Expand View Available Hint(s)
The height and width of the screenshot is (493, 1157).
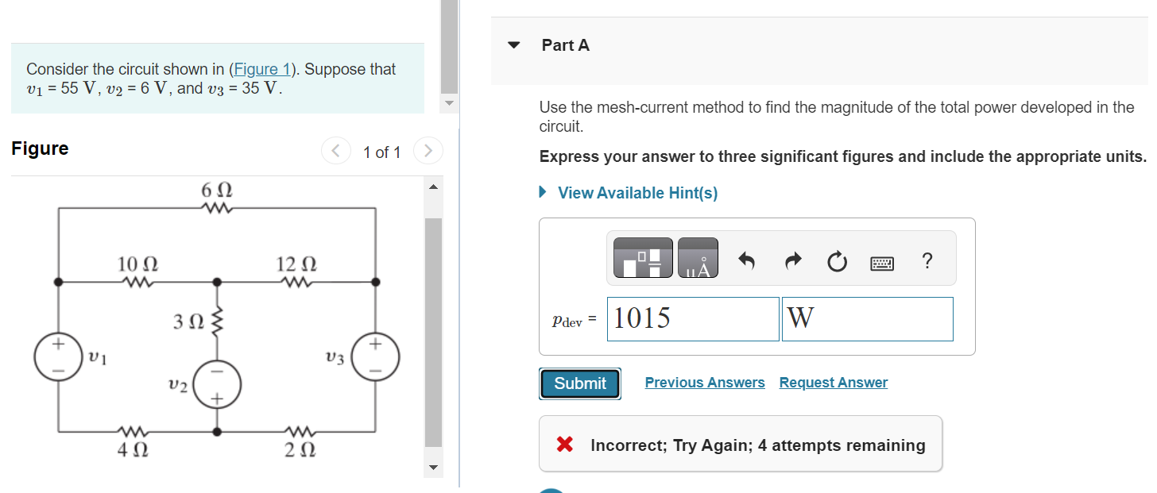click(x=629, y=192)
